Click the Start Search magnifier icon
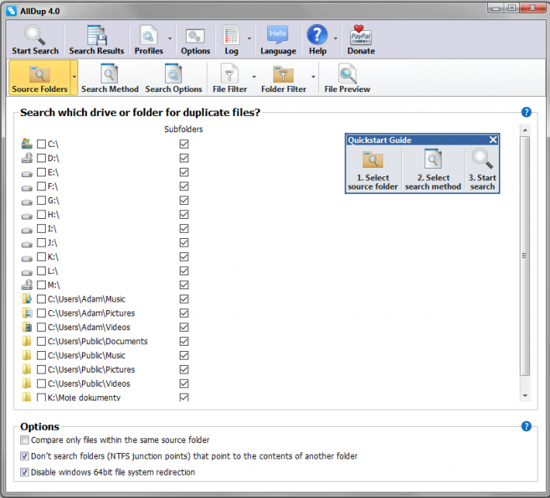This screenshot has height=498, width=550. [35, 35]
